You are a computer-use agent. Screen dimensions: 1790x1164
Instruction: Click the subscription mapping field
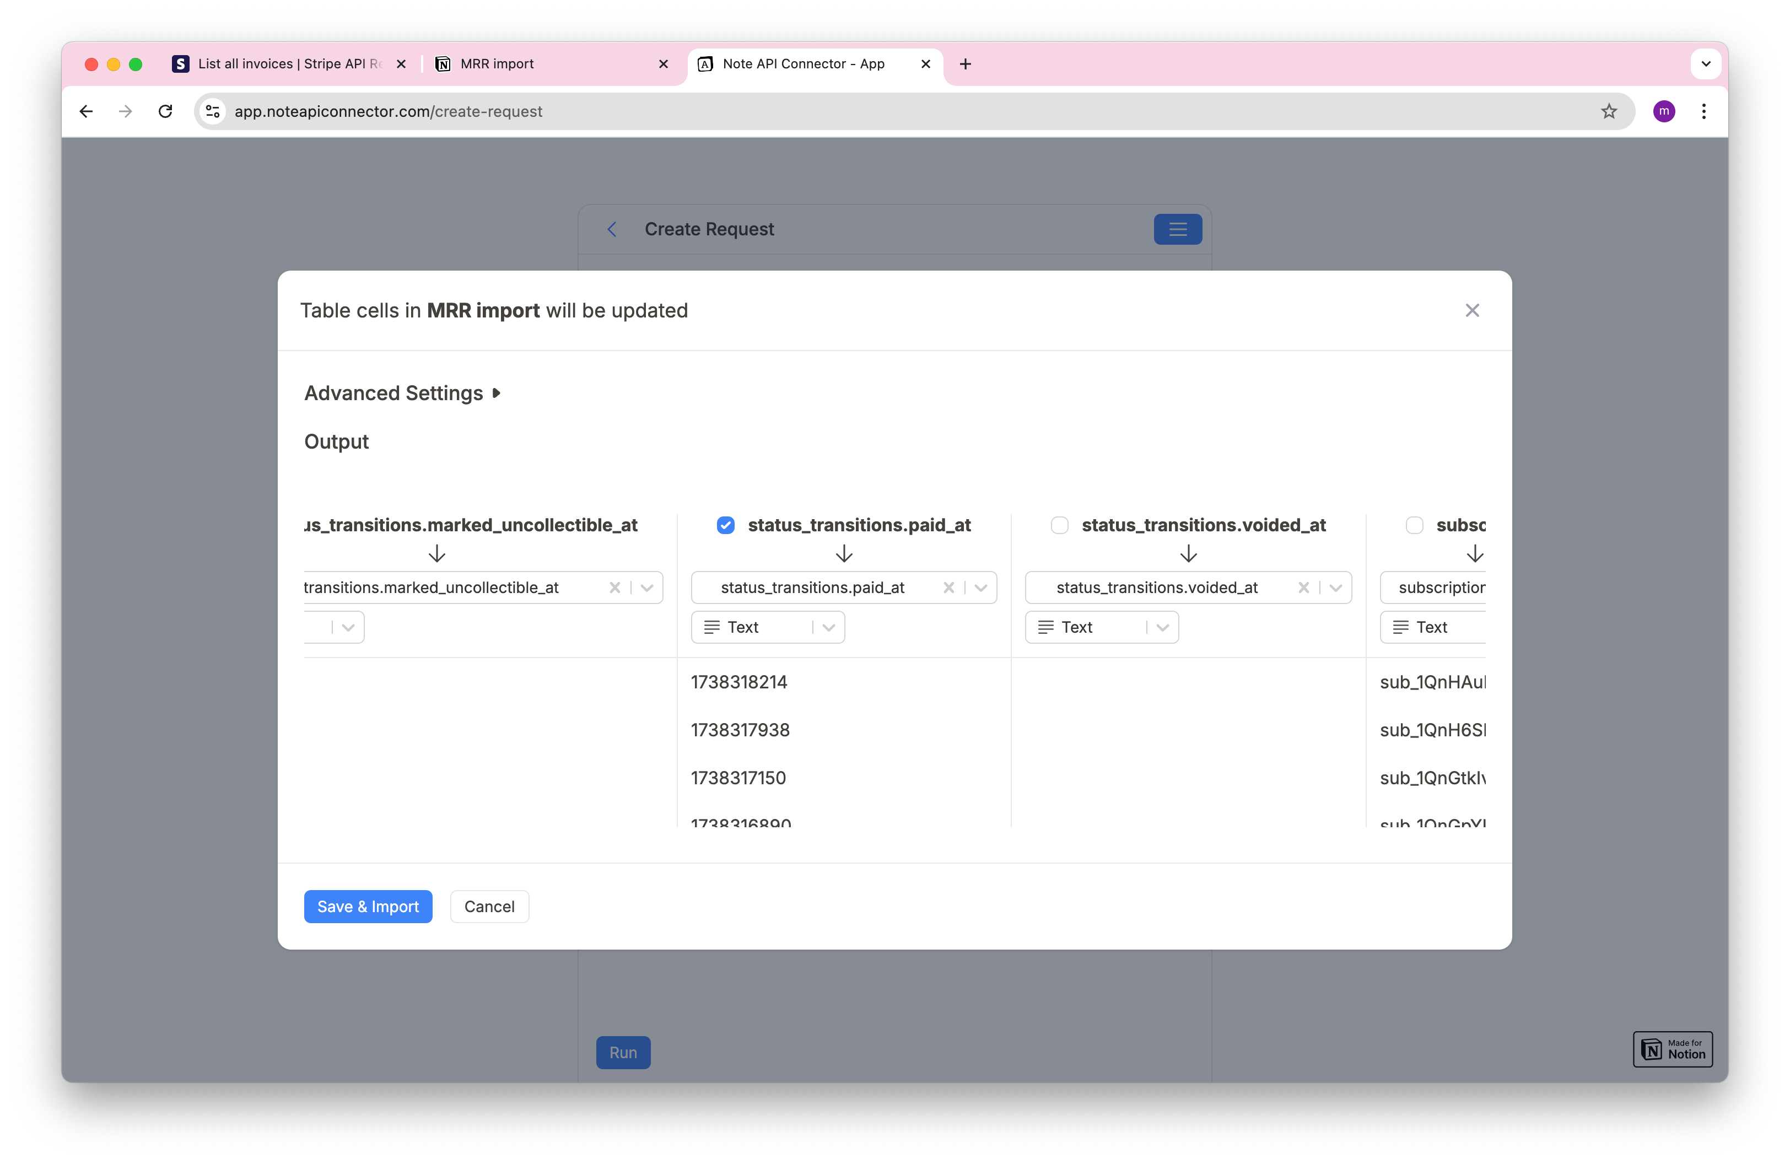pyautogui.click(x=1433, y=588)
